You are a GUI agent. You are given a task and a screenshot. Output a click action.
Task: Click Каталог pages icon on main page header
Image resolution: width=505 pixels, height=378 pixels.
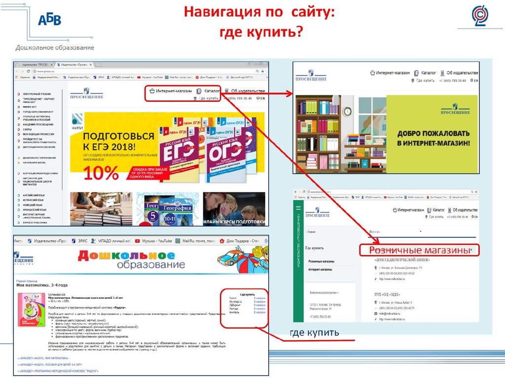(199, 91)
